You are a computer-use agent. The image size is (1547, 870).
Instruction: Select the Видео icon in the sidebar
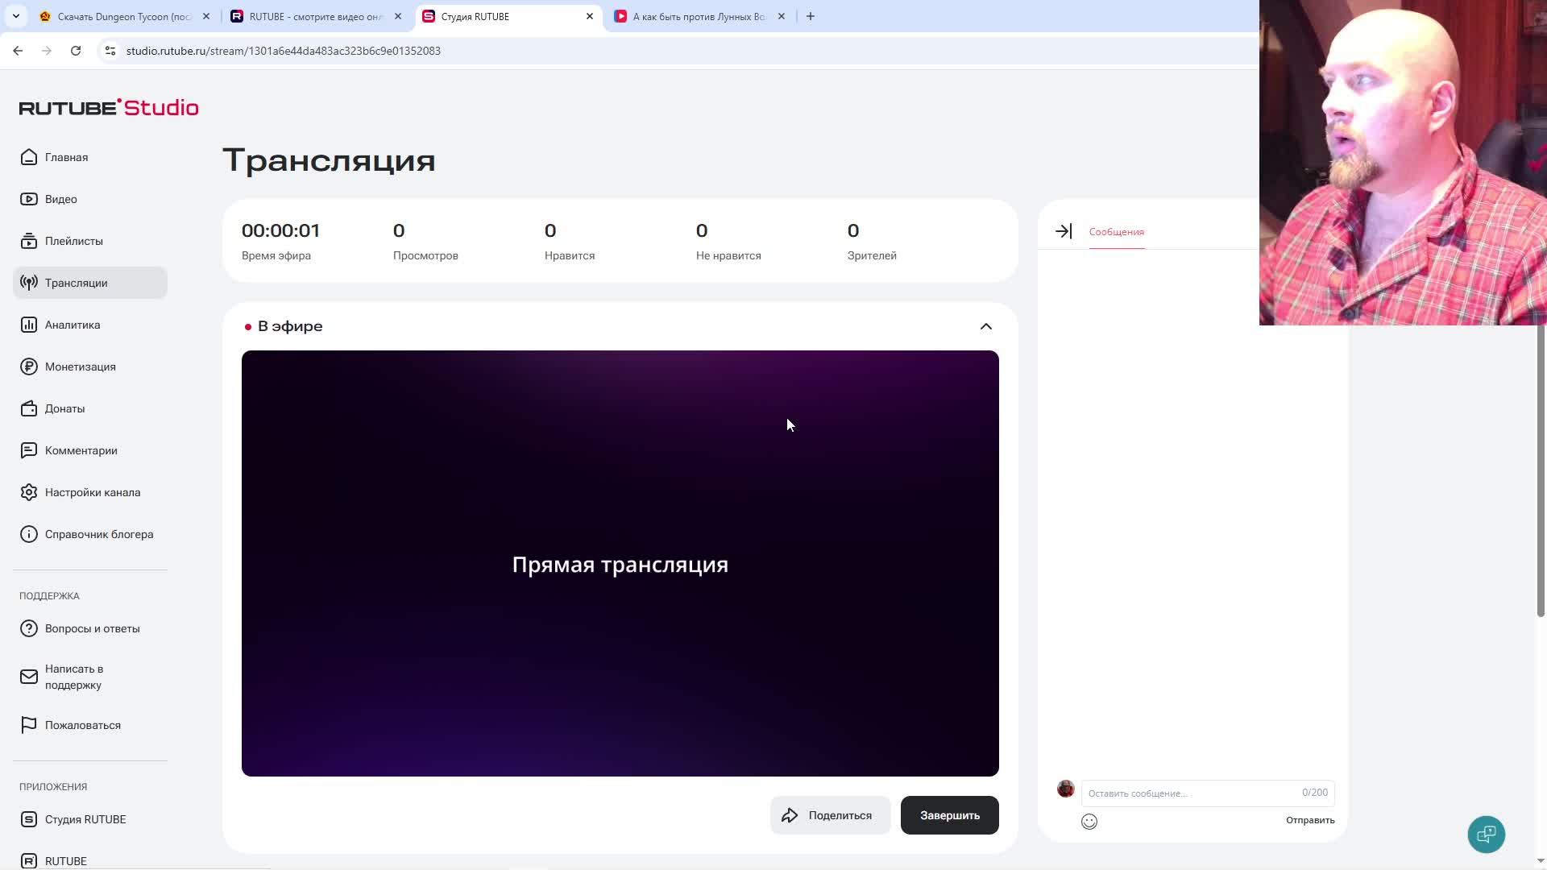point(29,199)
